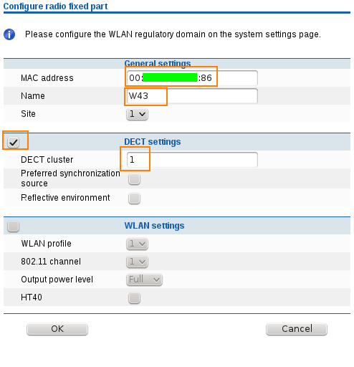Image resolution: width=354 pixels, height=367 pixels.
Task: Open the 802.11 channel dropdown
Action: (x=137, y=262)
